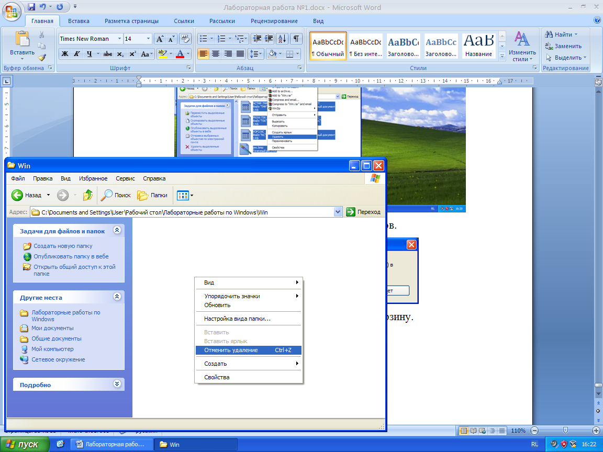The image size is (603, 452).
Task: Click the RU language indicator in tray
Action: [x=534, y=444]
